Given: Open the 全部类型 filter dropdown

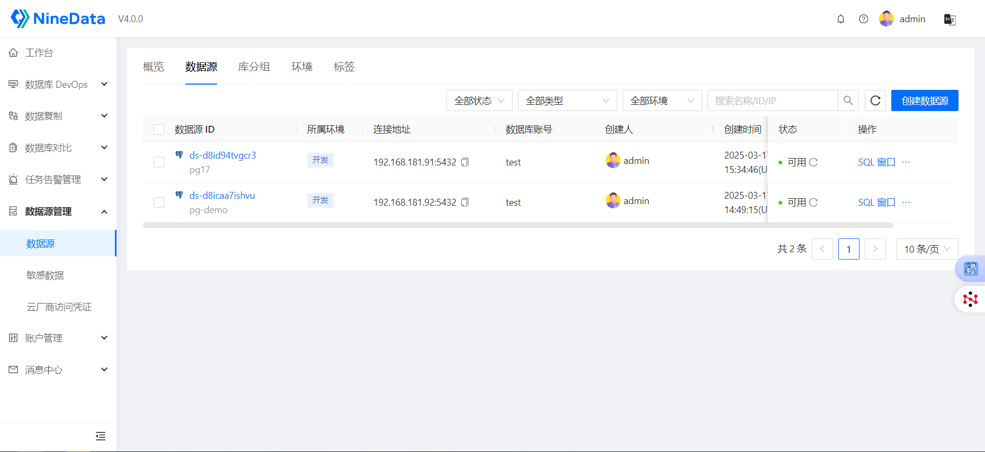Looking at the screenshot, I should click(568, 100).
